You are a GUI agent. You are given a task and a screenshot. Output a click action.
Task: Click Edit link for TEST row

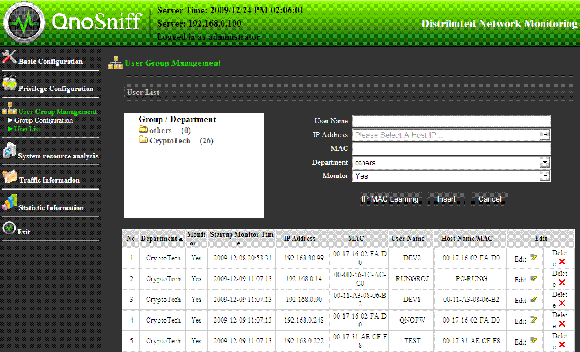(x=520, y=342)
